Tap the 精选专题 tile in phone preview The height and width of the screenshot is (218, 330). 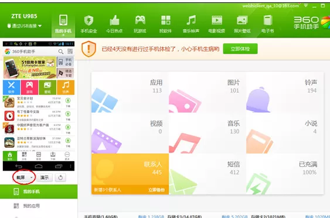coord(66,73)
